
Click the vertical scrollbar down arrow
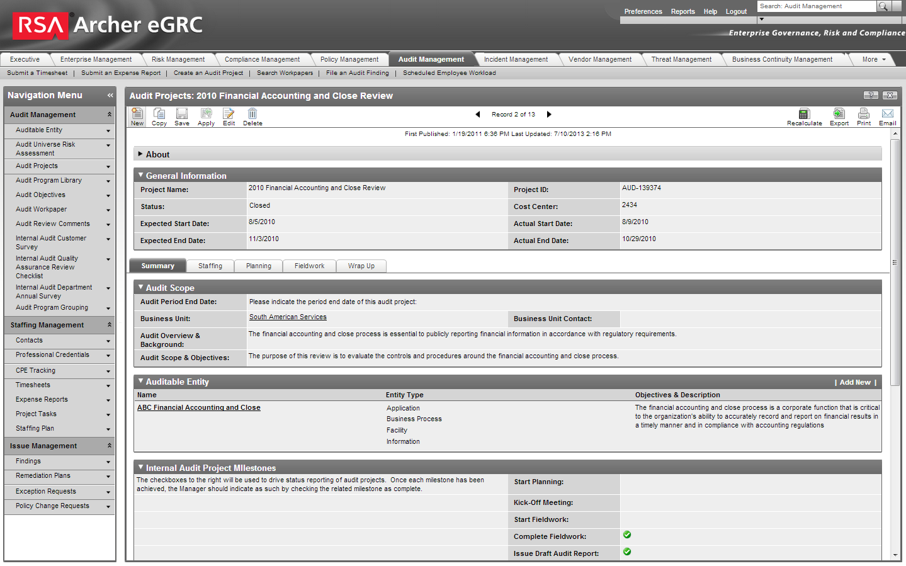coord(895,555)
